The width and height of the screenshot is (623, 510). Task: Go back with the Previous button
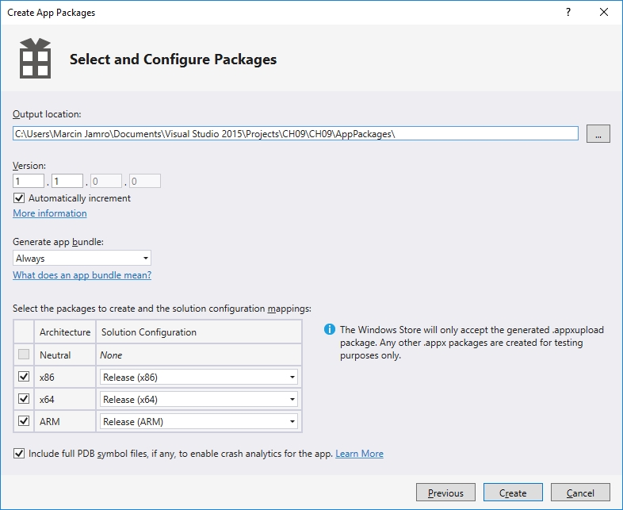click(445, 493)
